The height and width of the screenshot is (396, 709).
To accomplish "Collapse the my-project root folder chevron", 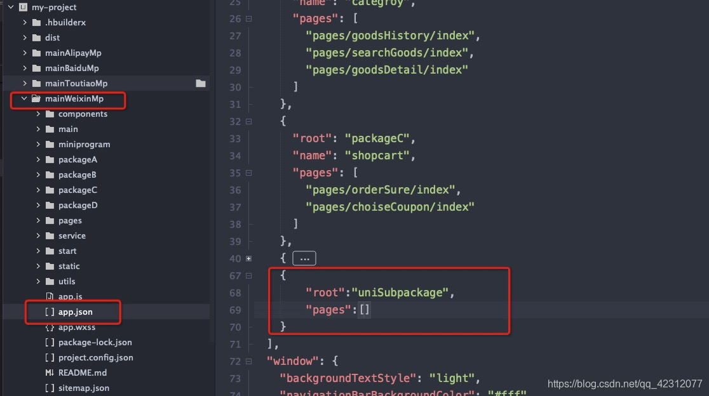I will pos(11,7).
